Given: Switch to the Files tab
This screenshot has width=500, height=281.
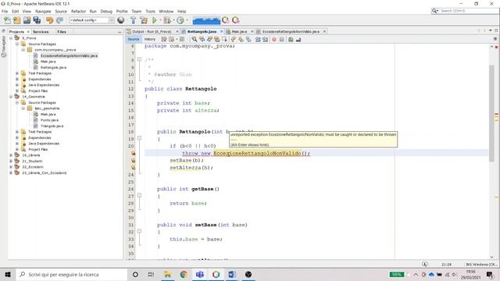Looking at the screenshot, I should 62,32.
